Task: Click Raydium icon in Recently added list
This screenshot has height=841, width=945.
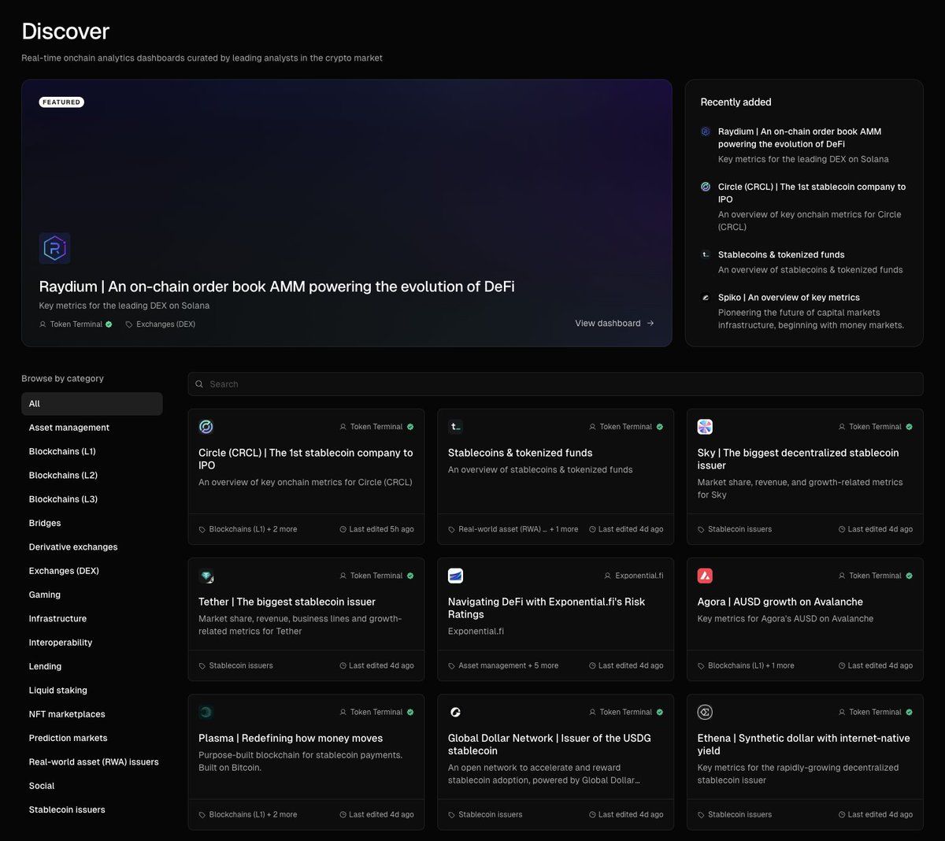Action: (x=706, y=132)
